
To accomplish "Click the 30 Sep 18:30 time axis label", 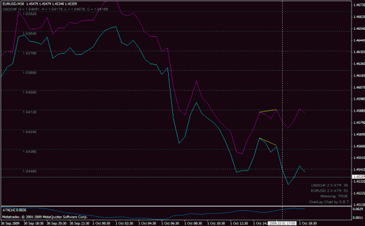I will [33, 224].
